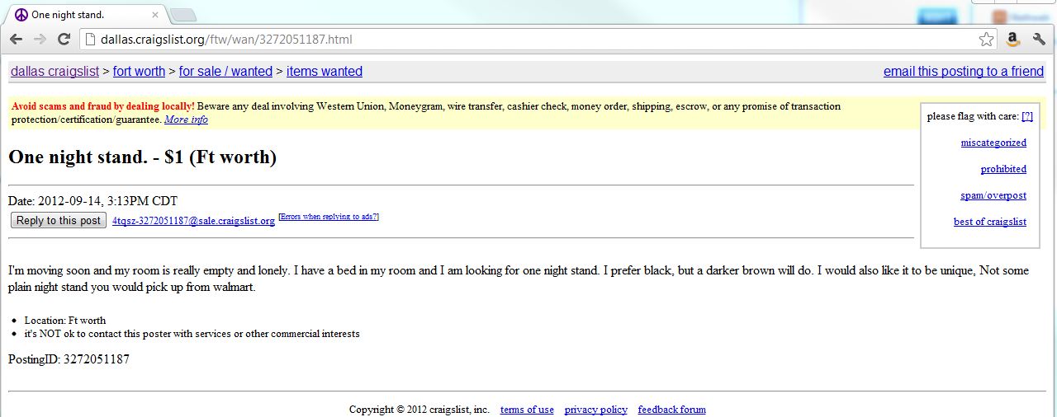Open the Chrome wrench settings menu
1057x417 pixels.
pyautogui.click(x=1039, y=40)
